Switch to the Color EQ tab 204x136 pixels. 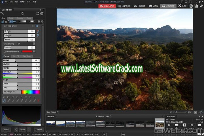(x=16, y=56)
